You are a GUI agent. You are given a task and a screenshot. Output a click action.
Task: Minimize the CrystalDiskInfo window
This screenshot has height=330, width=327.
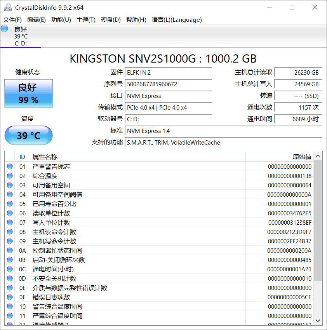click(x=270, y=7)
